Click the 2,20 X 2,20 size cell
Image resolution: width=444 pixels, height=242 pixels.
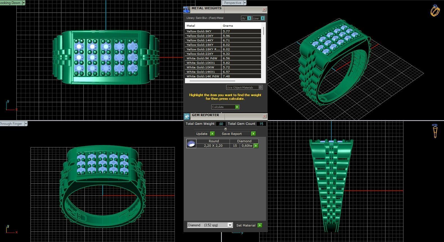[213, 146]
